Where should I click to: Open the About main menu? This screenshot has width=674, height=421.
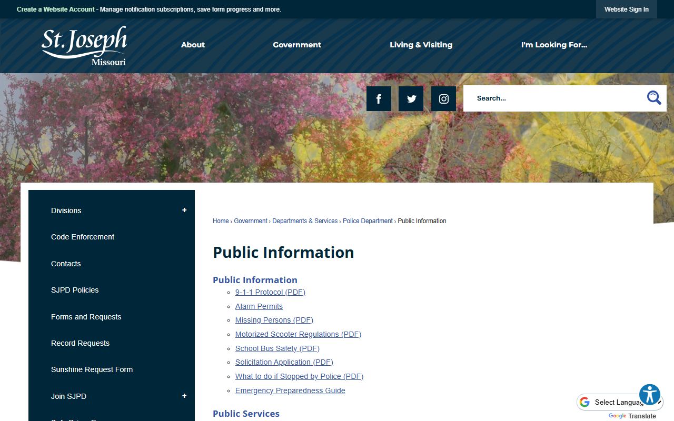tap(193, 45)
